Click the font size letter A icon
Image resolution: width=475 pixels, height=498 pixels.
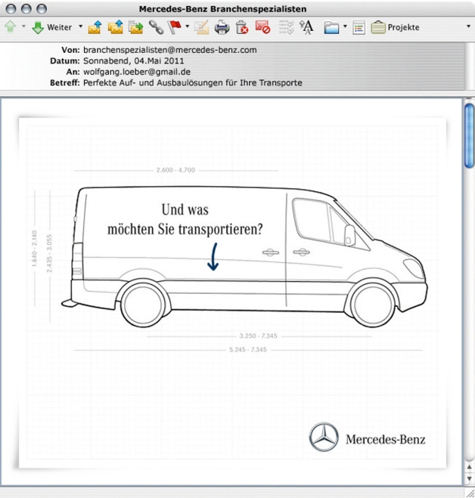click(x=306, y=27)
